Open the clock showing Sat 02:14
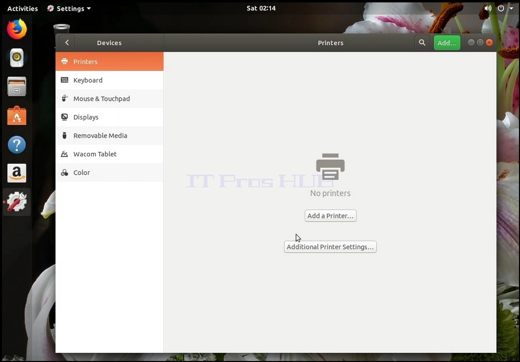Screen dimensions: 520x362 click(x=261, y=8)
